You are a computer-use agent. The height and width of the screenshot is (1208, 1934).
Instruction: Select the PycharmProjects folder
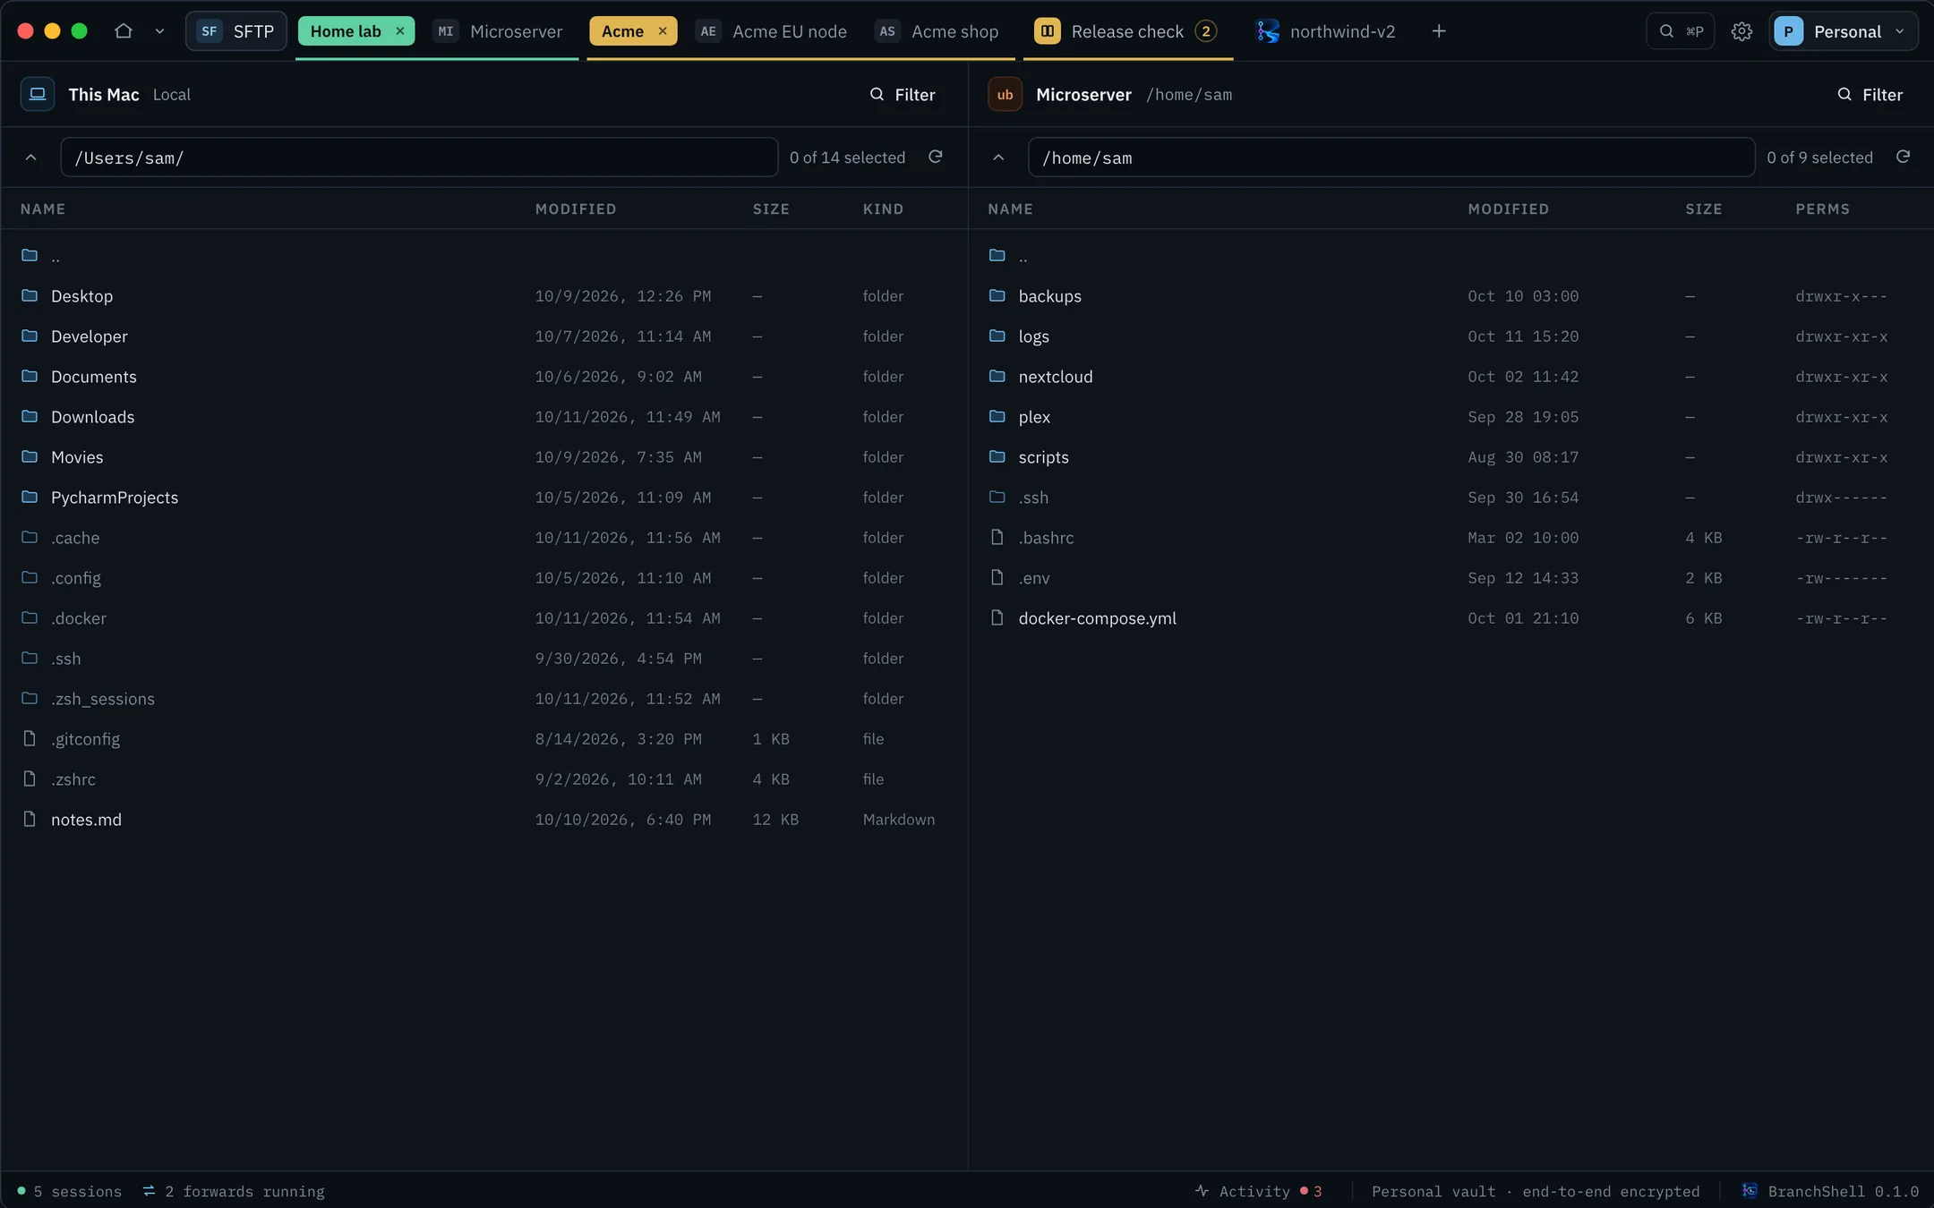[x=483, y=498]
